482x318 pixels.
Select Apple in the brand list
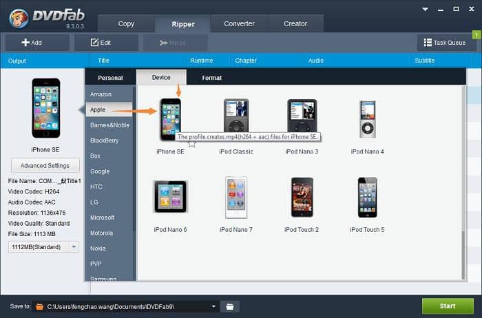click(109, 109)
